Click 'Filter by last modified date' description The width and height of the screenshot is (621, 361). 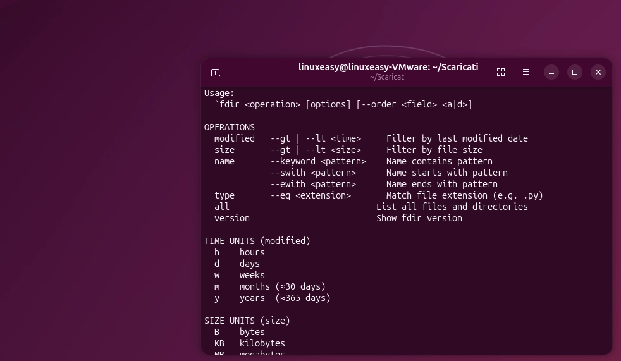(457, 138)
